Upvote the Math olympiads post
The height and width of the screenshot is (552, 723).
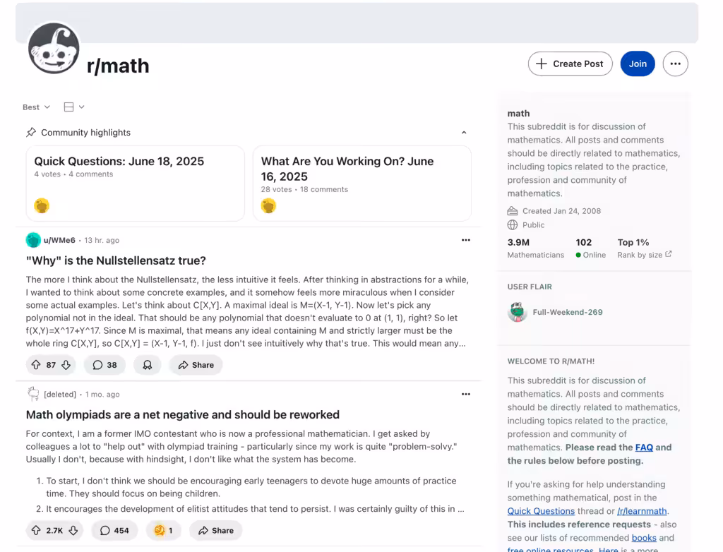point(36,531)
